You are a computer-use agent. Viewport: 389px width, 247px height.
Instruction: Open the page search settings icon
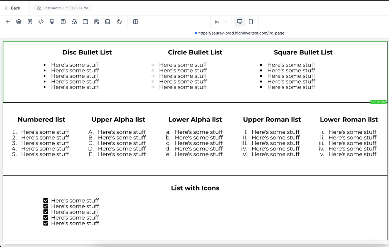[96, 22]
